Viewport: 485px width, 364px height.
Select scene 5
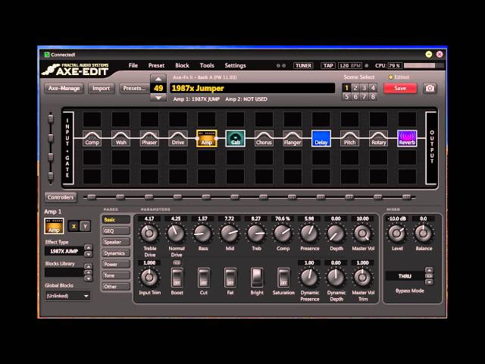[x=347, y=96]
